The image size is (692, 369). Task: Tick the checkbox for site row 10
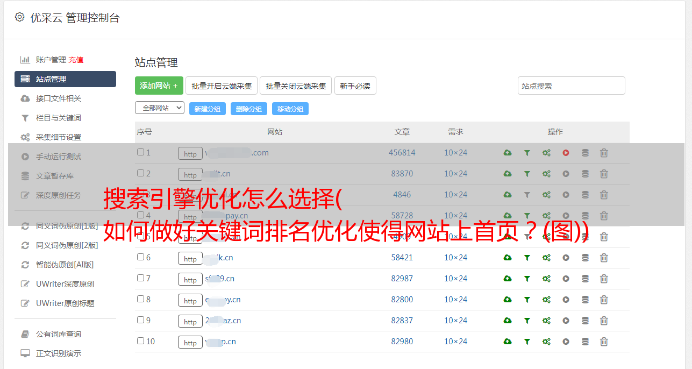[x=140, y=341]
